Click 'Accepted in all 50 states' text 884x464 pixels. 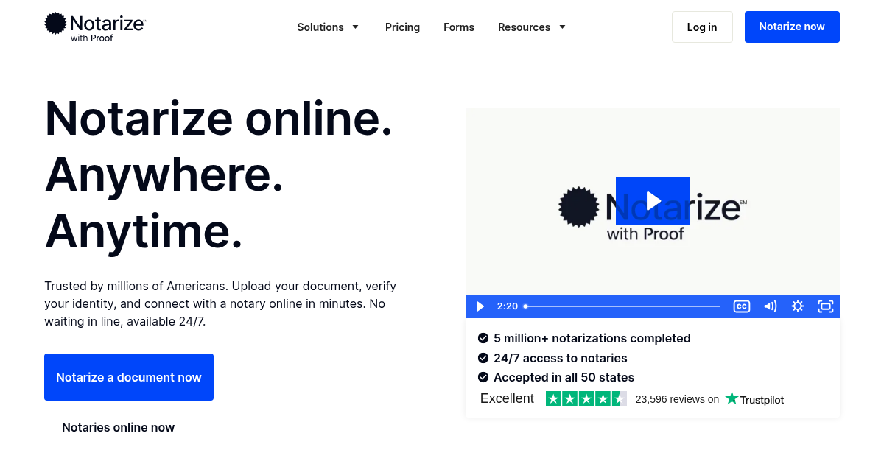pos(564,377)
